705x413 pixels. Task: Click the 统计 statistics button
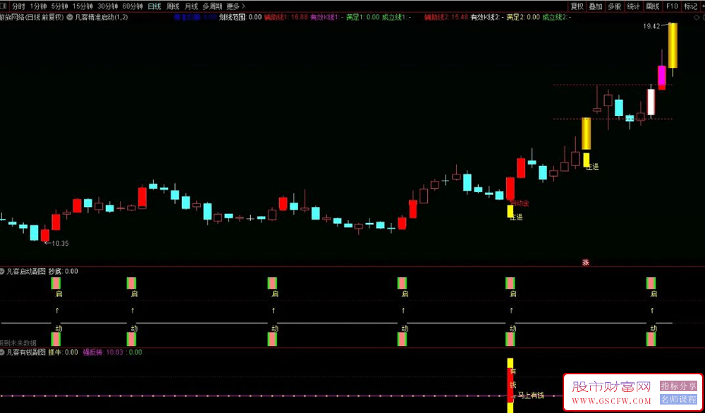coord(634,6)
